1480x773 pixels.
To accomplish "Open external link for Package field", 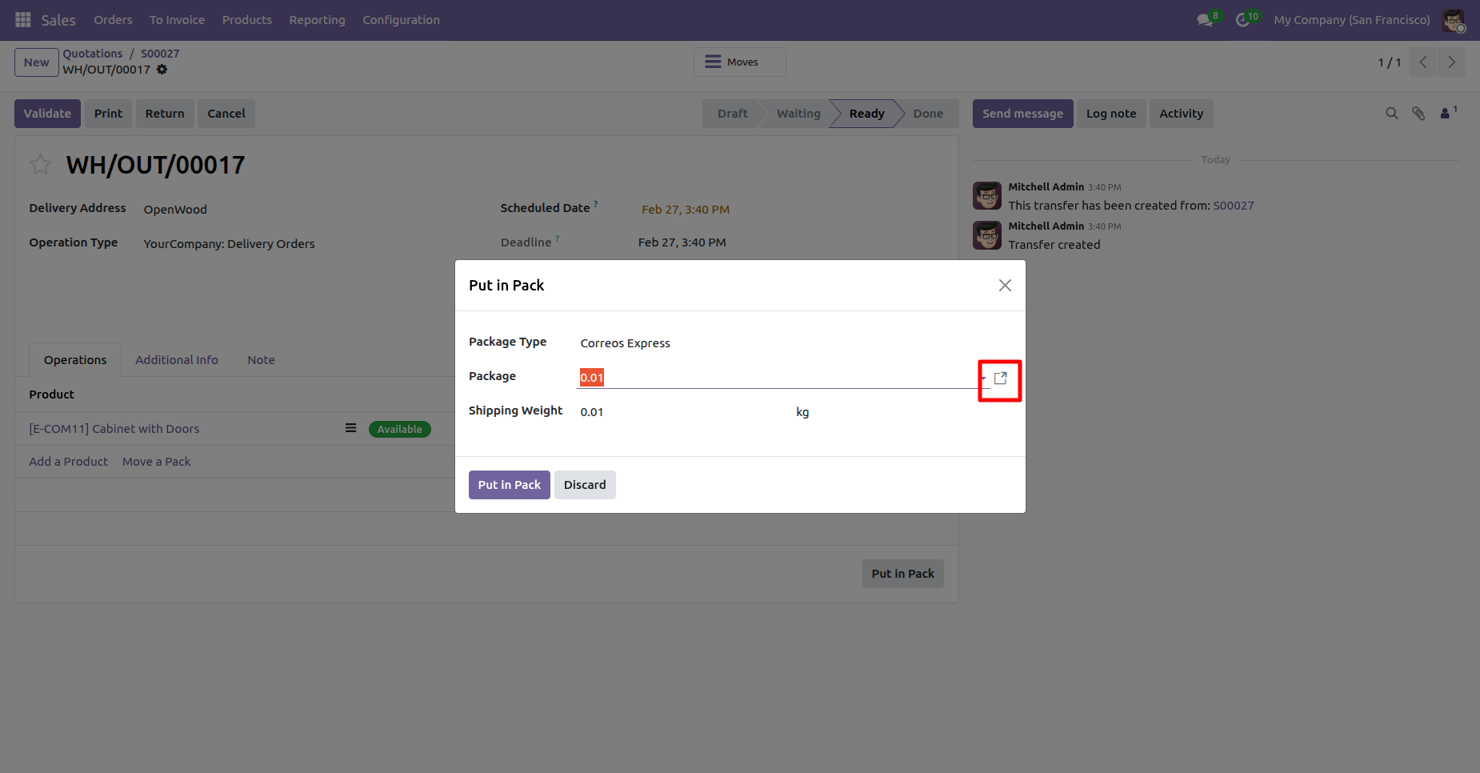I will pos(1000,378).
